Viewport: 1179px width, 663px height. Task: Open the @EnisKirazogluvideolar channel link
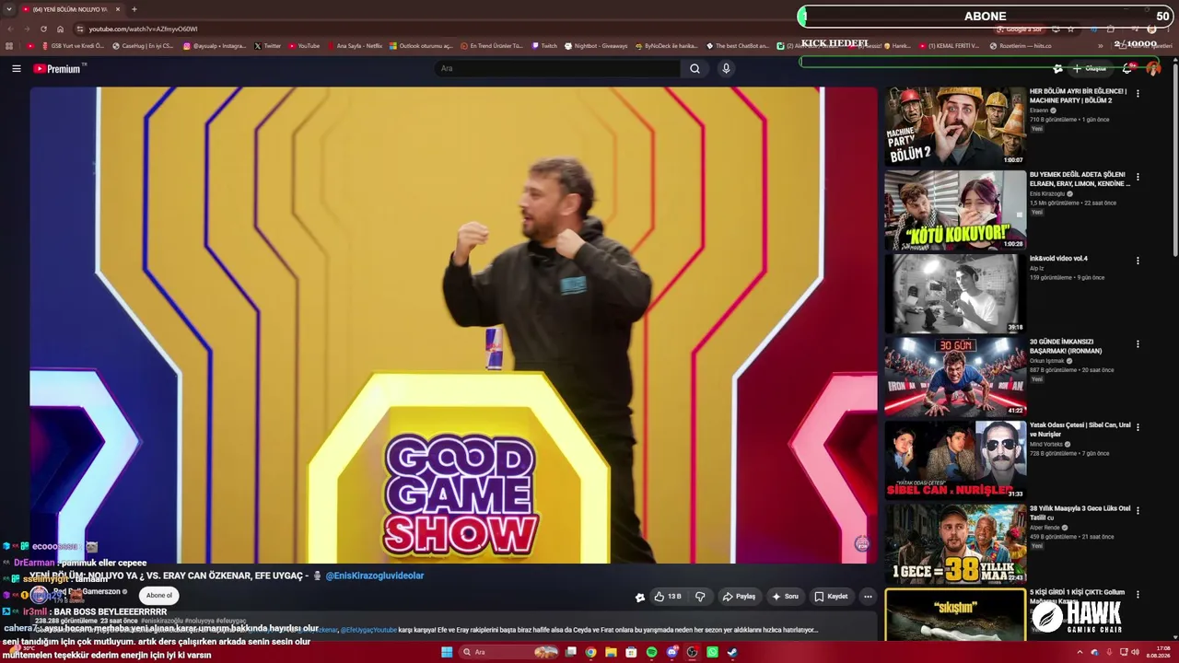[374, 576]
